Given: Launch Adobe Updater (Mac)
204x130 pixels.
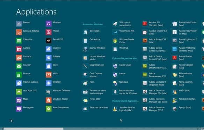Looking at the screenshot, I should pos(175,66).
